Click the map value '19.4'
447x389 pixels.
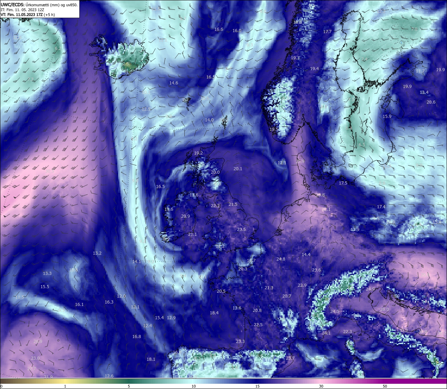(314, 69)
